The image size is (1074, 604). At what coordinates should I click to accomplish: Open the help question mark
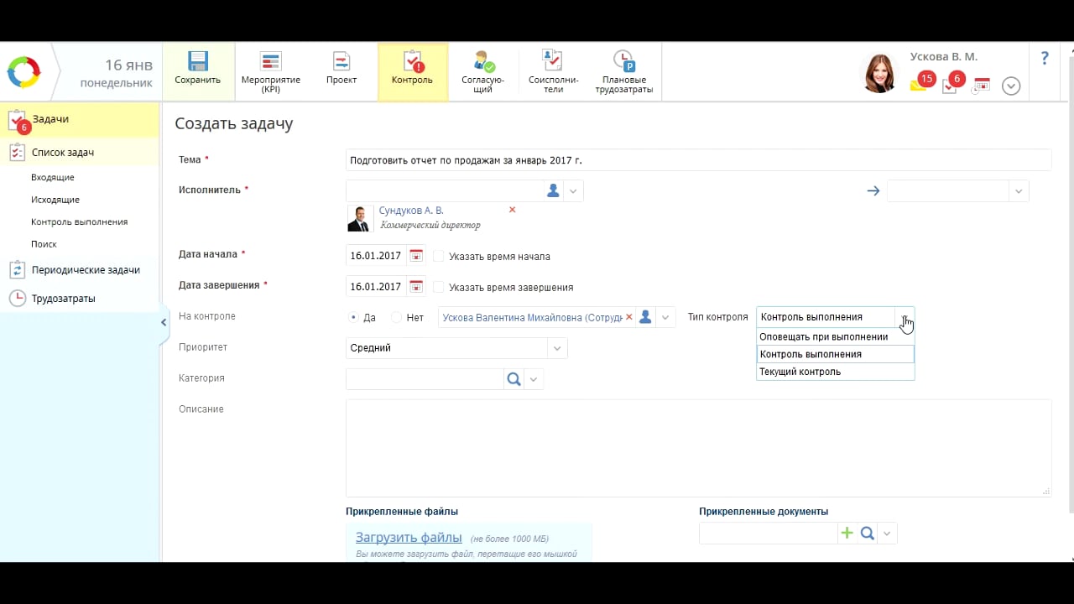coord(1045,58)
